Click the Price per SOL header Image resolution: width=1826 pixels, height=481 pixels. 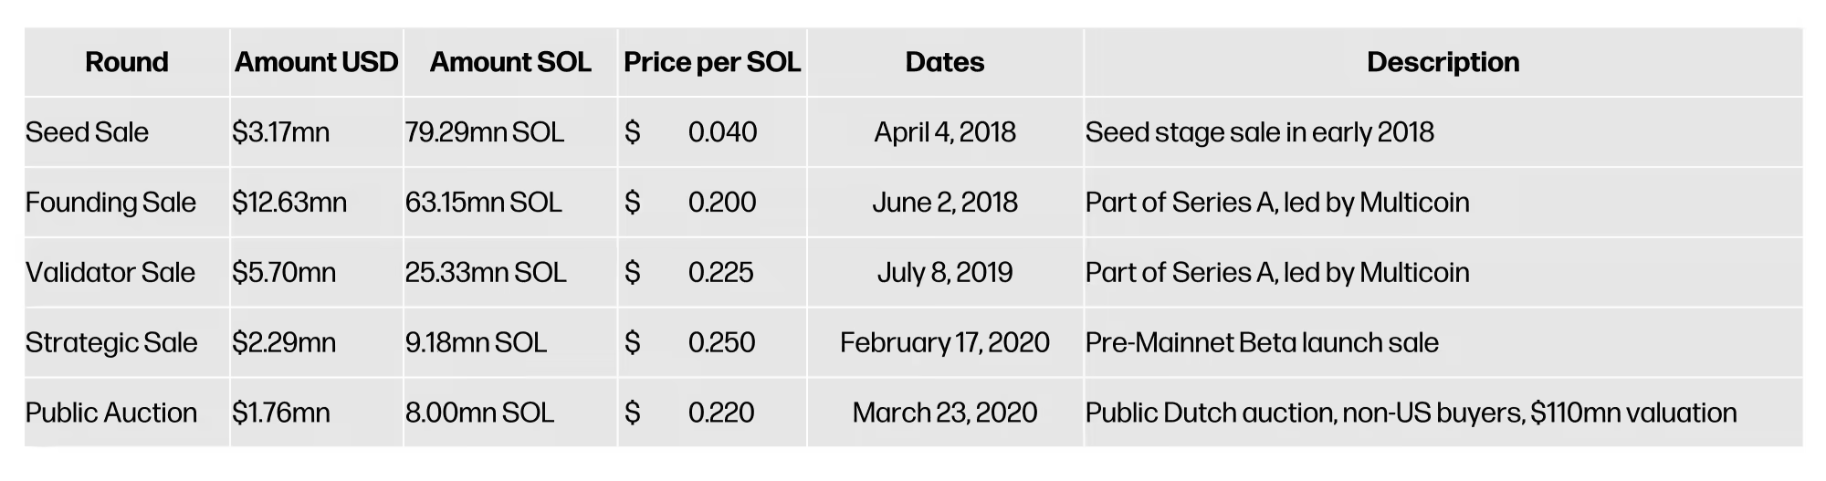(712, 62)
